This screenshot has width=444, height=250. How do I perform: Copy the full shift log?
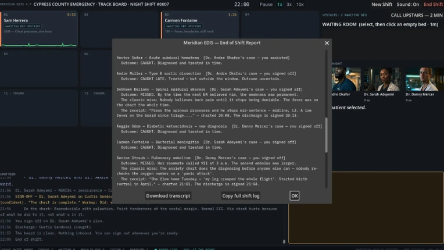coord(241,196)
